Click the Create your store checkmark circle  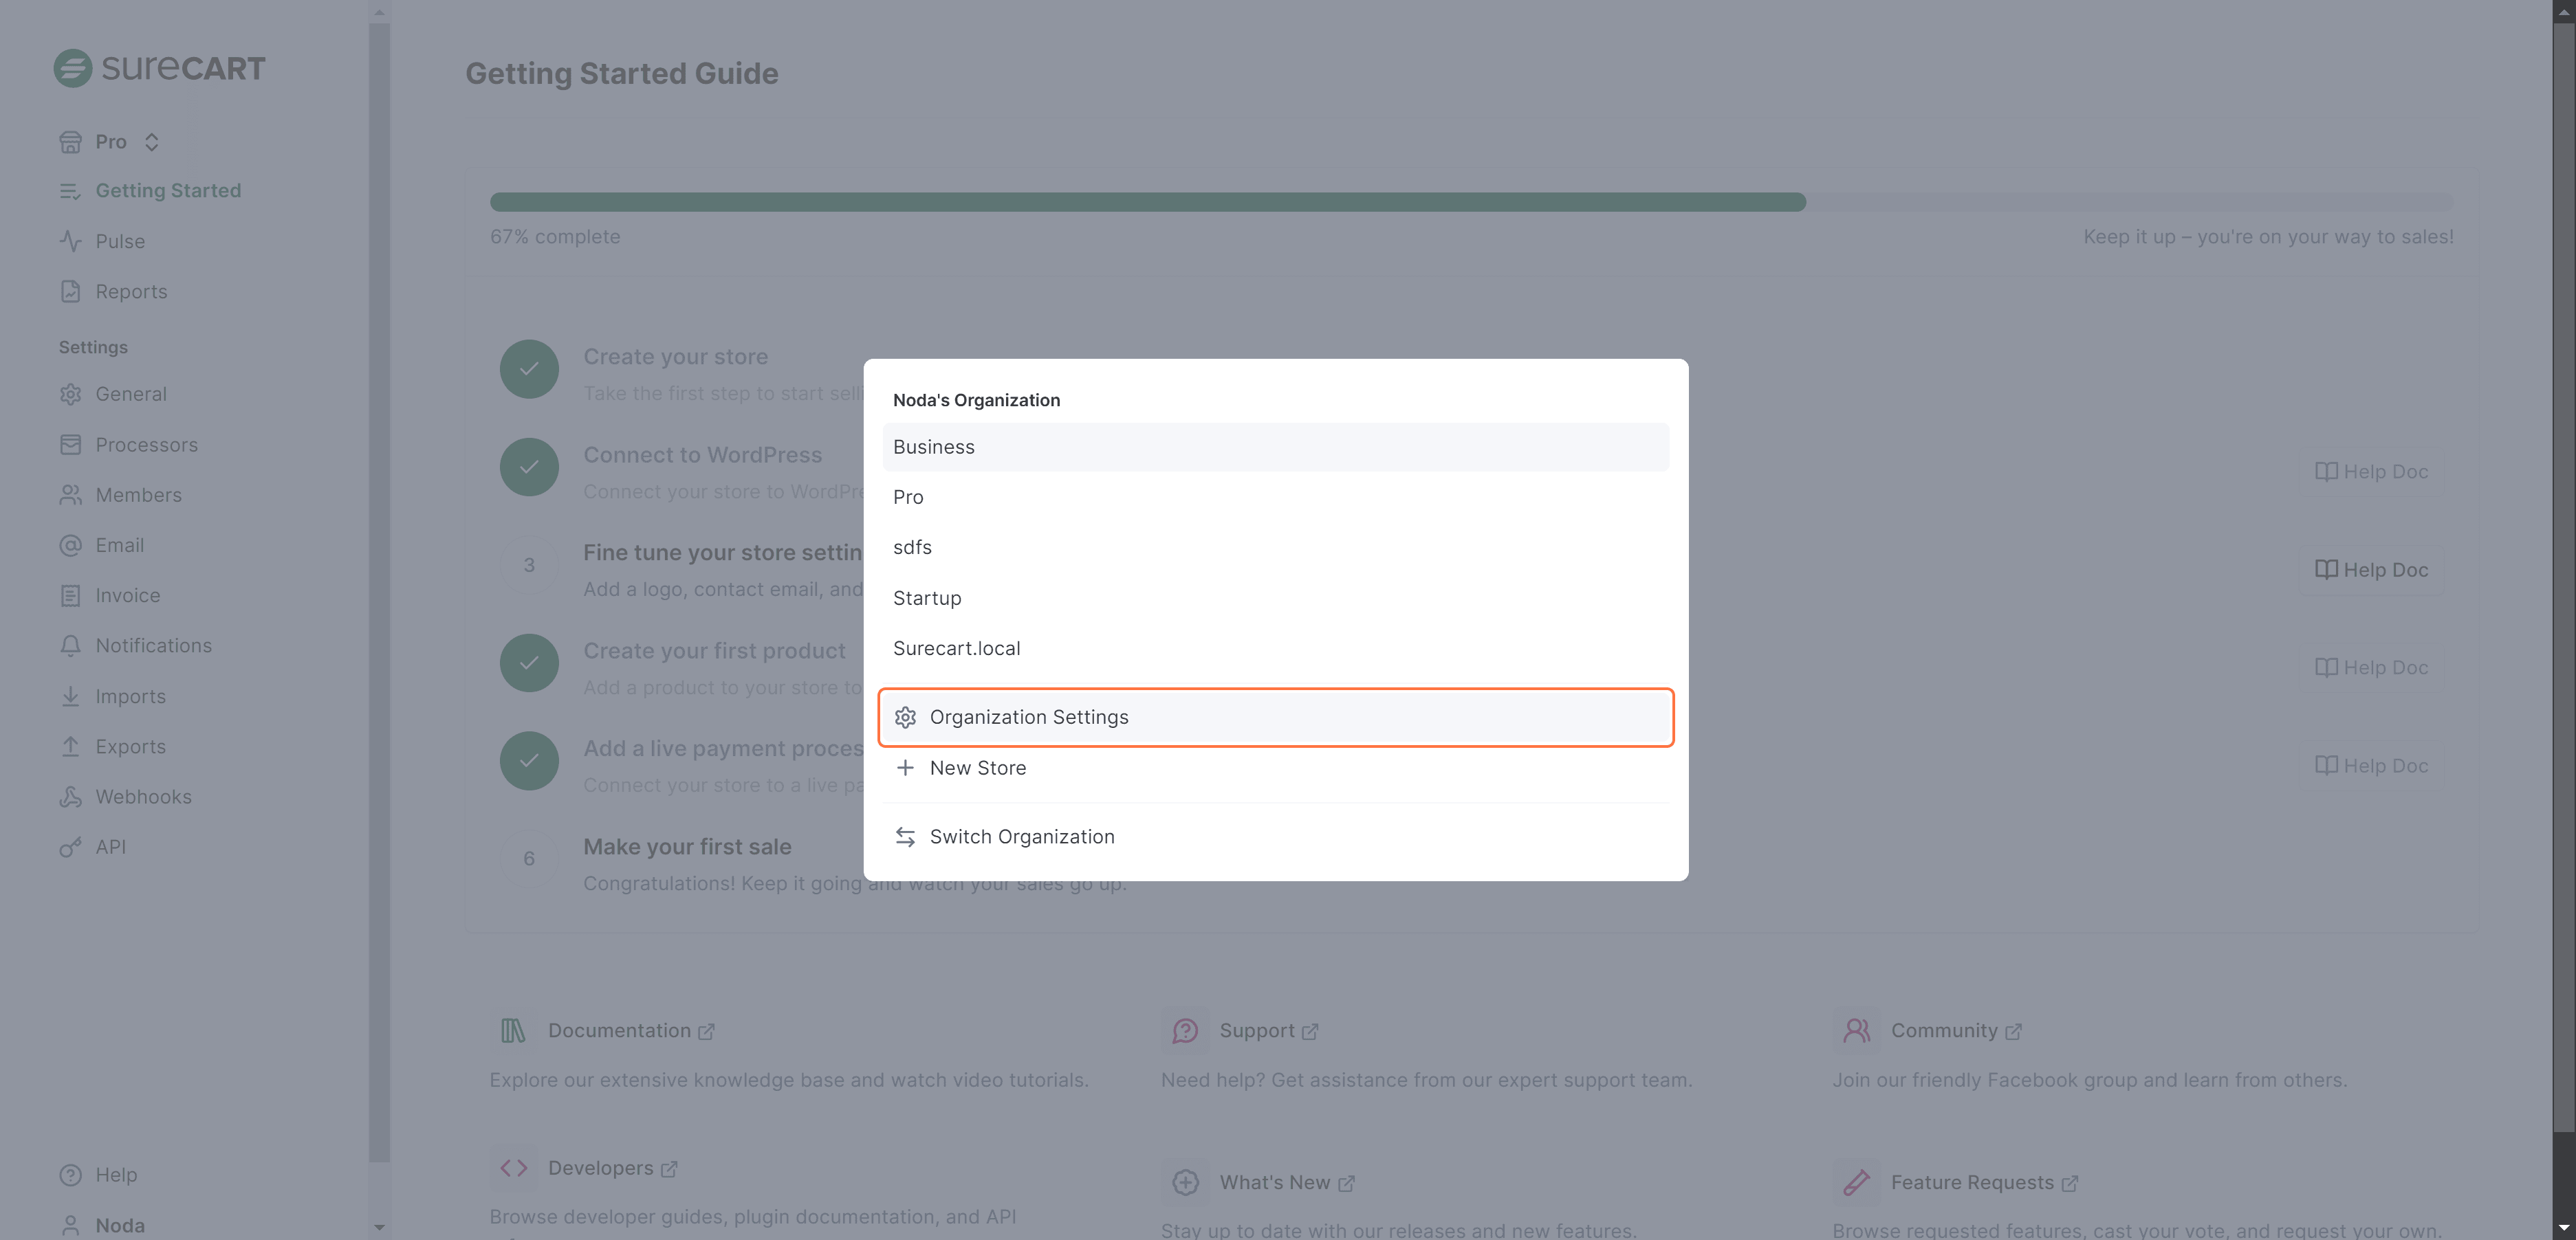pyautogui.click(x=529, y=368)
